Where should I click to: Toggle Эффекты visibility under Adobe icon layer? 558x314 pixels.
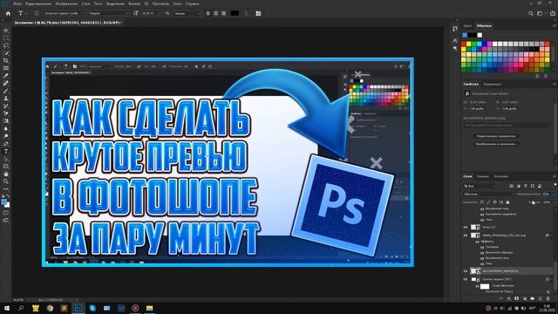(x=477, y=242)
